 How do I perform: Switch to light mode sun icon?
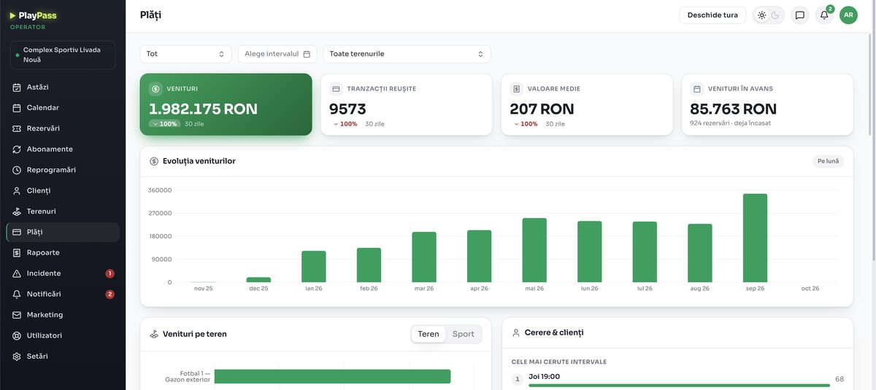[762, 15]
